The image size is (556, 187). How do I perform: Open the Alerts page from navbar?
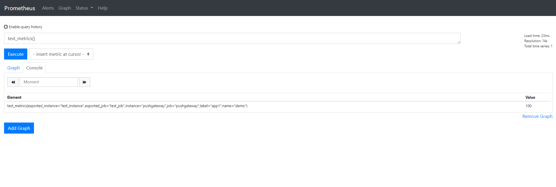48,8
